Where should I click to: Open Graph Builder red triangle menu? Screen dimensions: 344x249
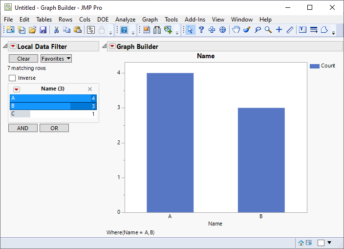tap(112, 46)
